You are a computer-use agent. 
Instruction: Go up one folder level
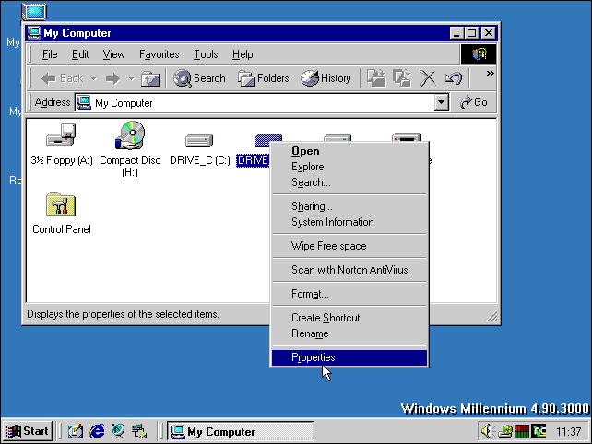pyautogui.click(x=150, y=79)
